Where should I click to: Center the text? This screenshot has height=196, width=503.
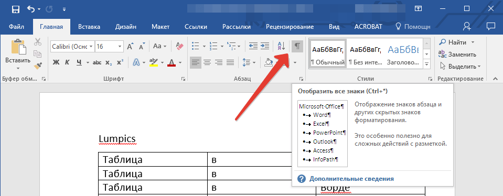pos(207,62)
